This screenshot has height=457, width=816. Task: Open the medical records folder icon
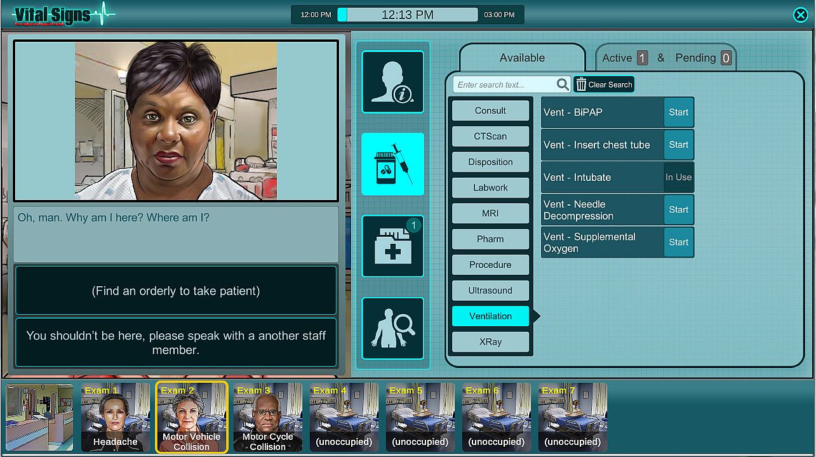tap(392, 246)
